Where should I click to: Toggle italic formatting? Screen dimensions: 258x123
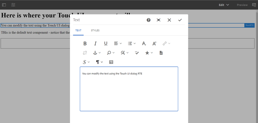coord(95,44)
